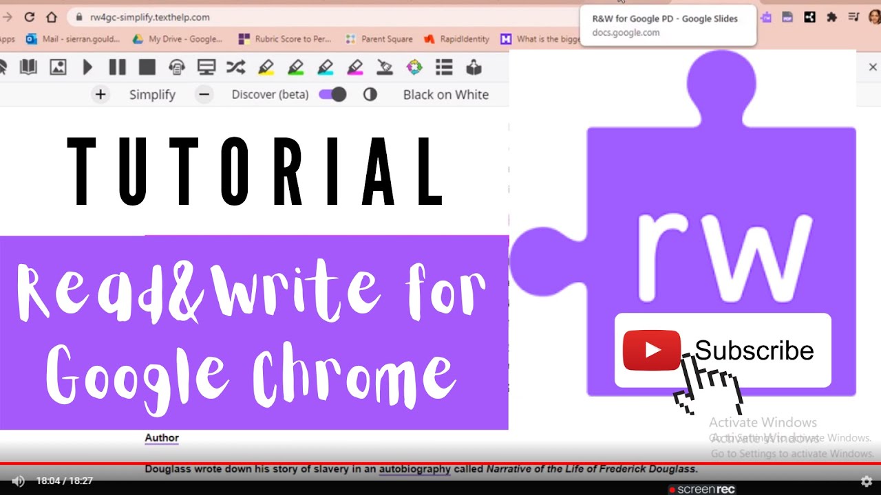Viewport: 881px width, 495px height.
Task: Apply the green highlighter
Action: (x=296, y=67)
